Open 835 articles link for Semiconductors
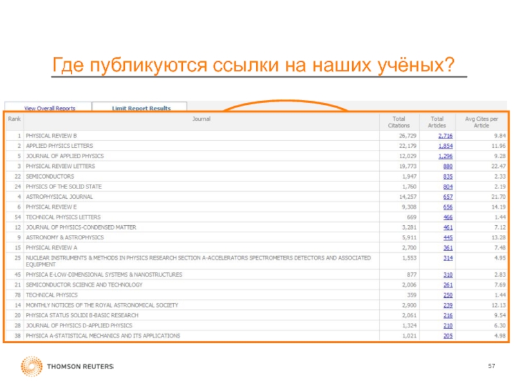This screenshot has width=515, height=386. pyautogui.click(x=447, y=176)
